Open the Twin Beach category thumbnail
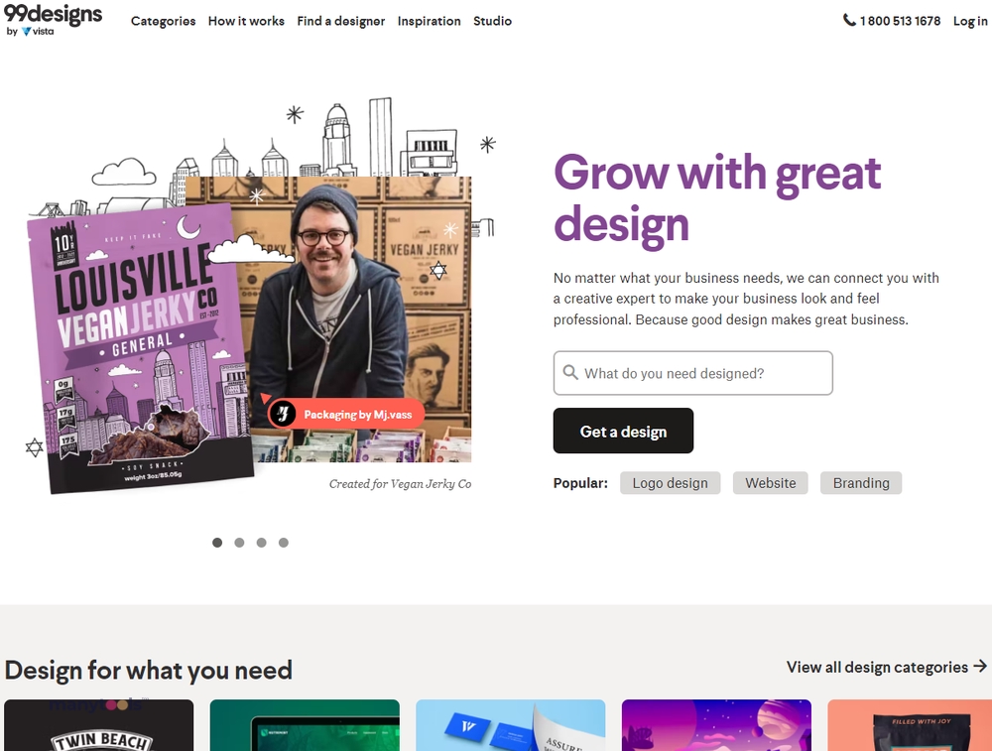992x751 pixels. [98, 725]
